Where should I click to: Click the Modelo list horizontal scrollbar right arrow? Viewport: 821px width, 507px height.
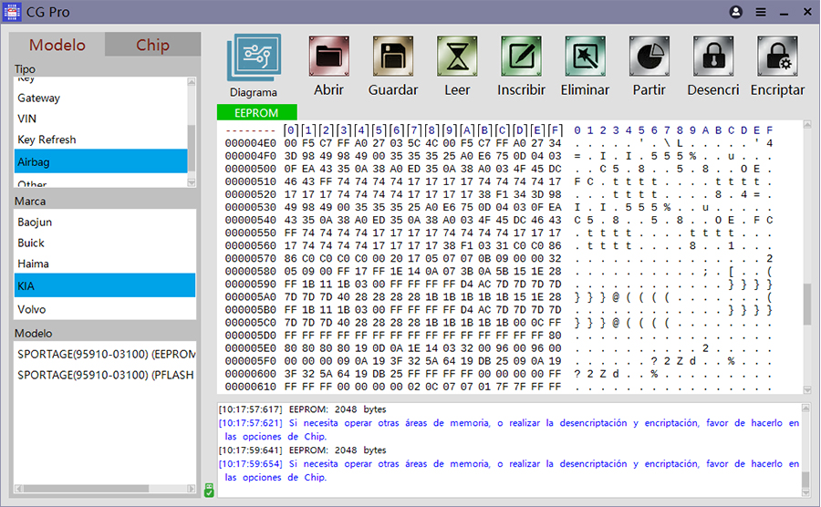coord(192,488)
